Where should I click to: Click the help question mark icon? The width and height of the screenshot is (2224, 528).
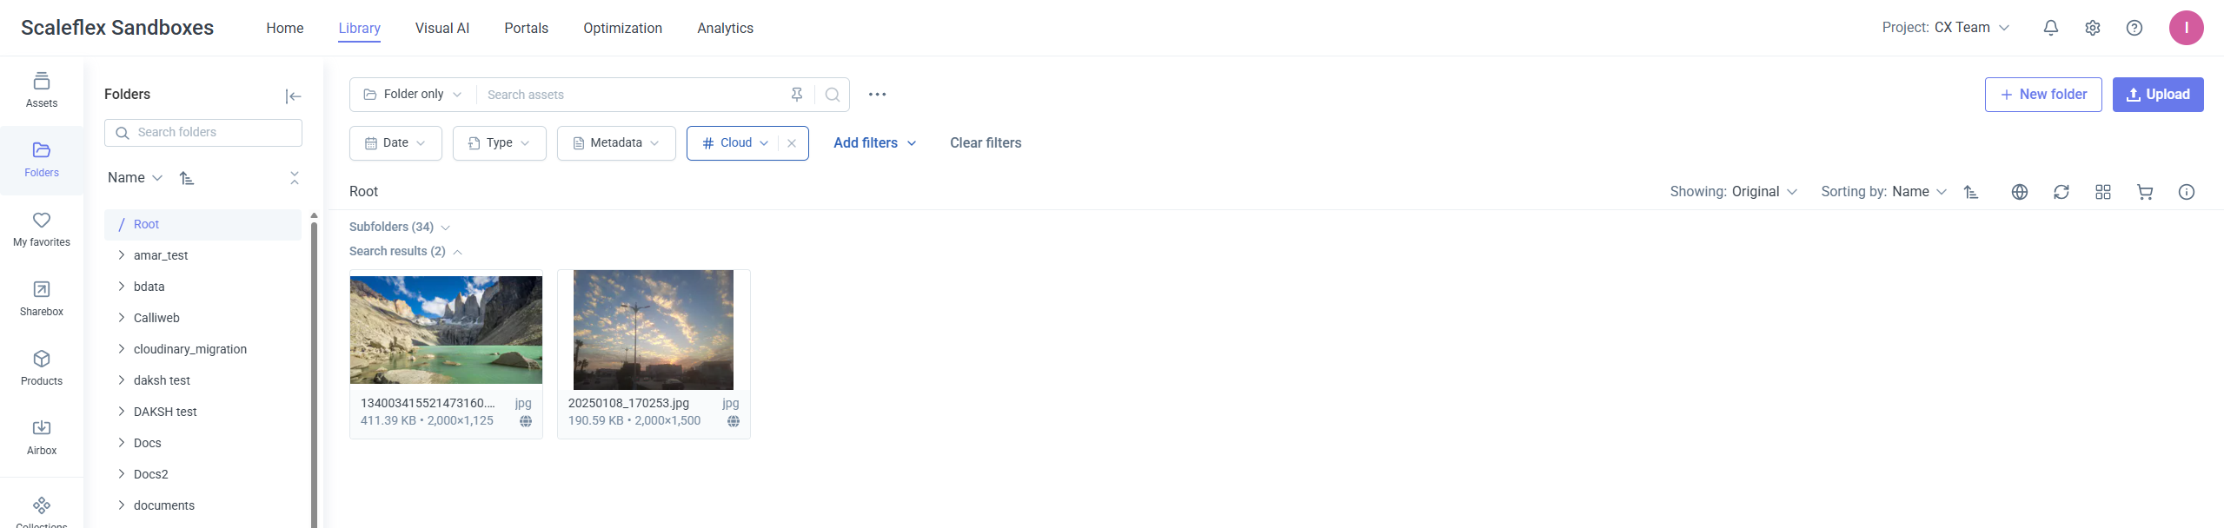[x=2134, y=28]
